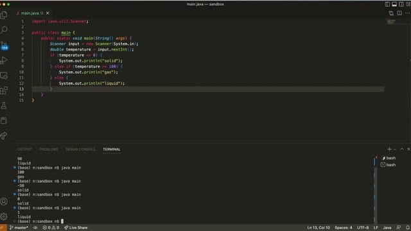
Task: Click 'if (temperature <= 0)' line
Action: point(76,55)
